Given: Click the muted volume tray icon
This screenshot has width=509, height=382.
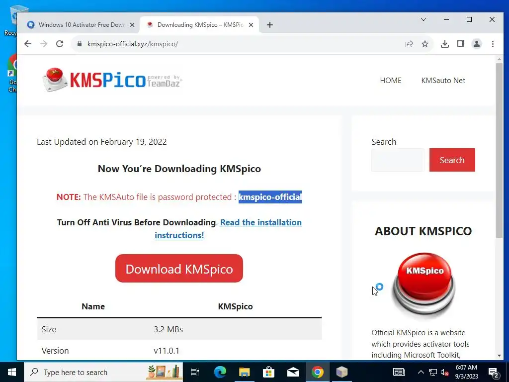Looking at the screenshot, I should [445, 372].
